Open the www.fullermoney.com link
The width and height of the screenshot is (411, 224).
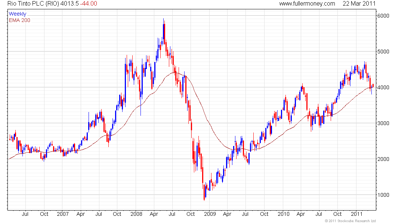(307, 4)
